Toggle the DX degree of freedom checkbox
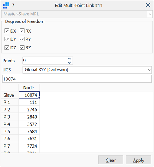 (7, 31)
